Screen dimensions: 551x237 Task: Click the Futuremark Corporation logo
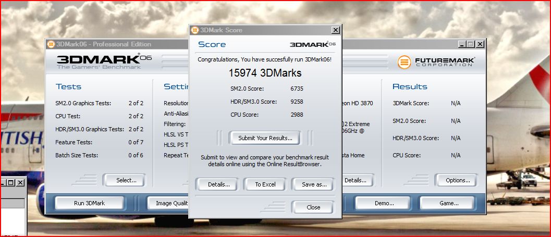(436, 62)
